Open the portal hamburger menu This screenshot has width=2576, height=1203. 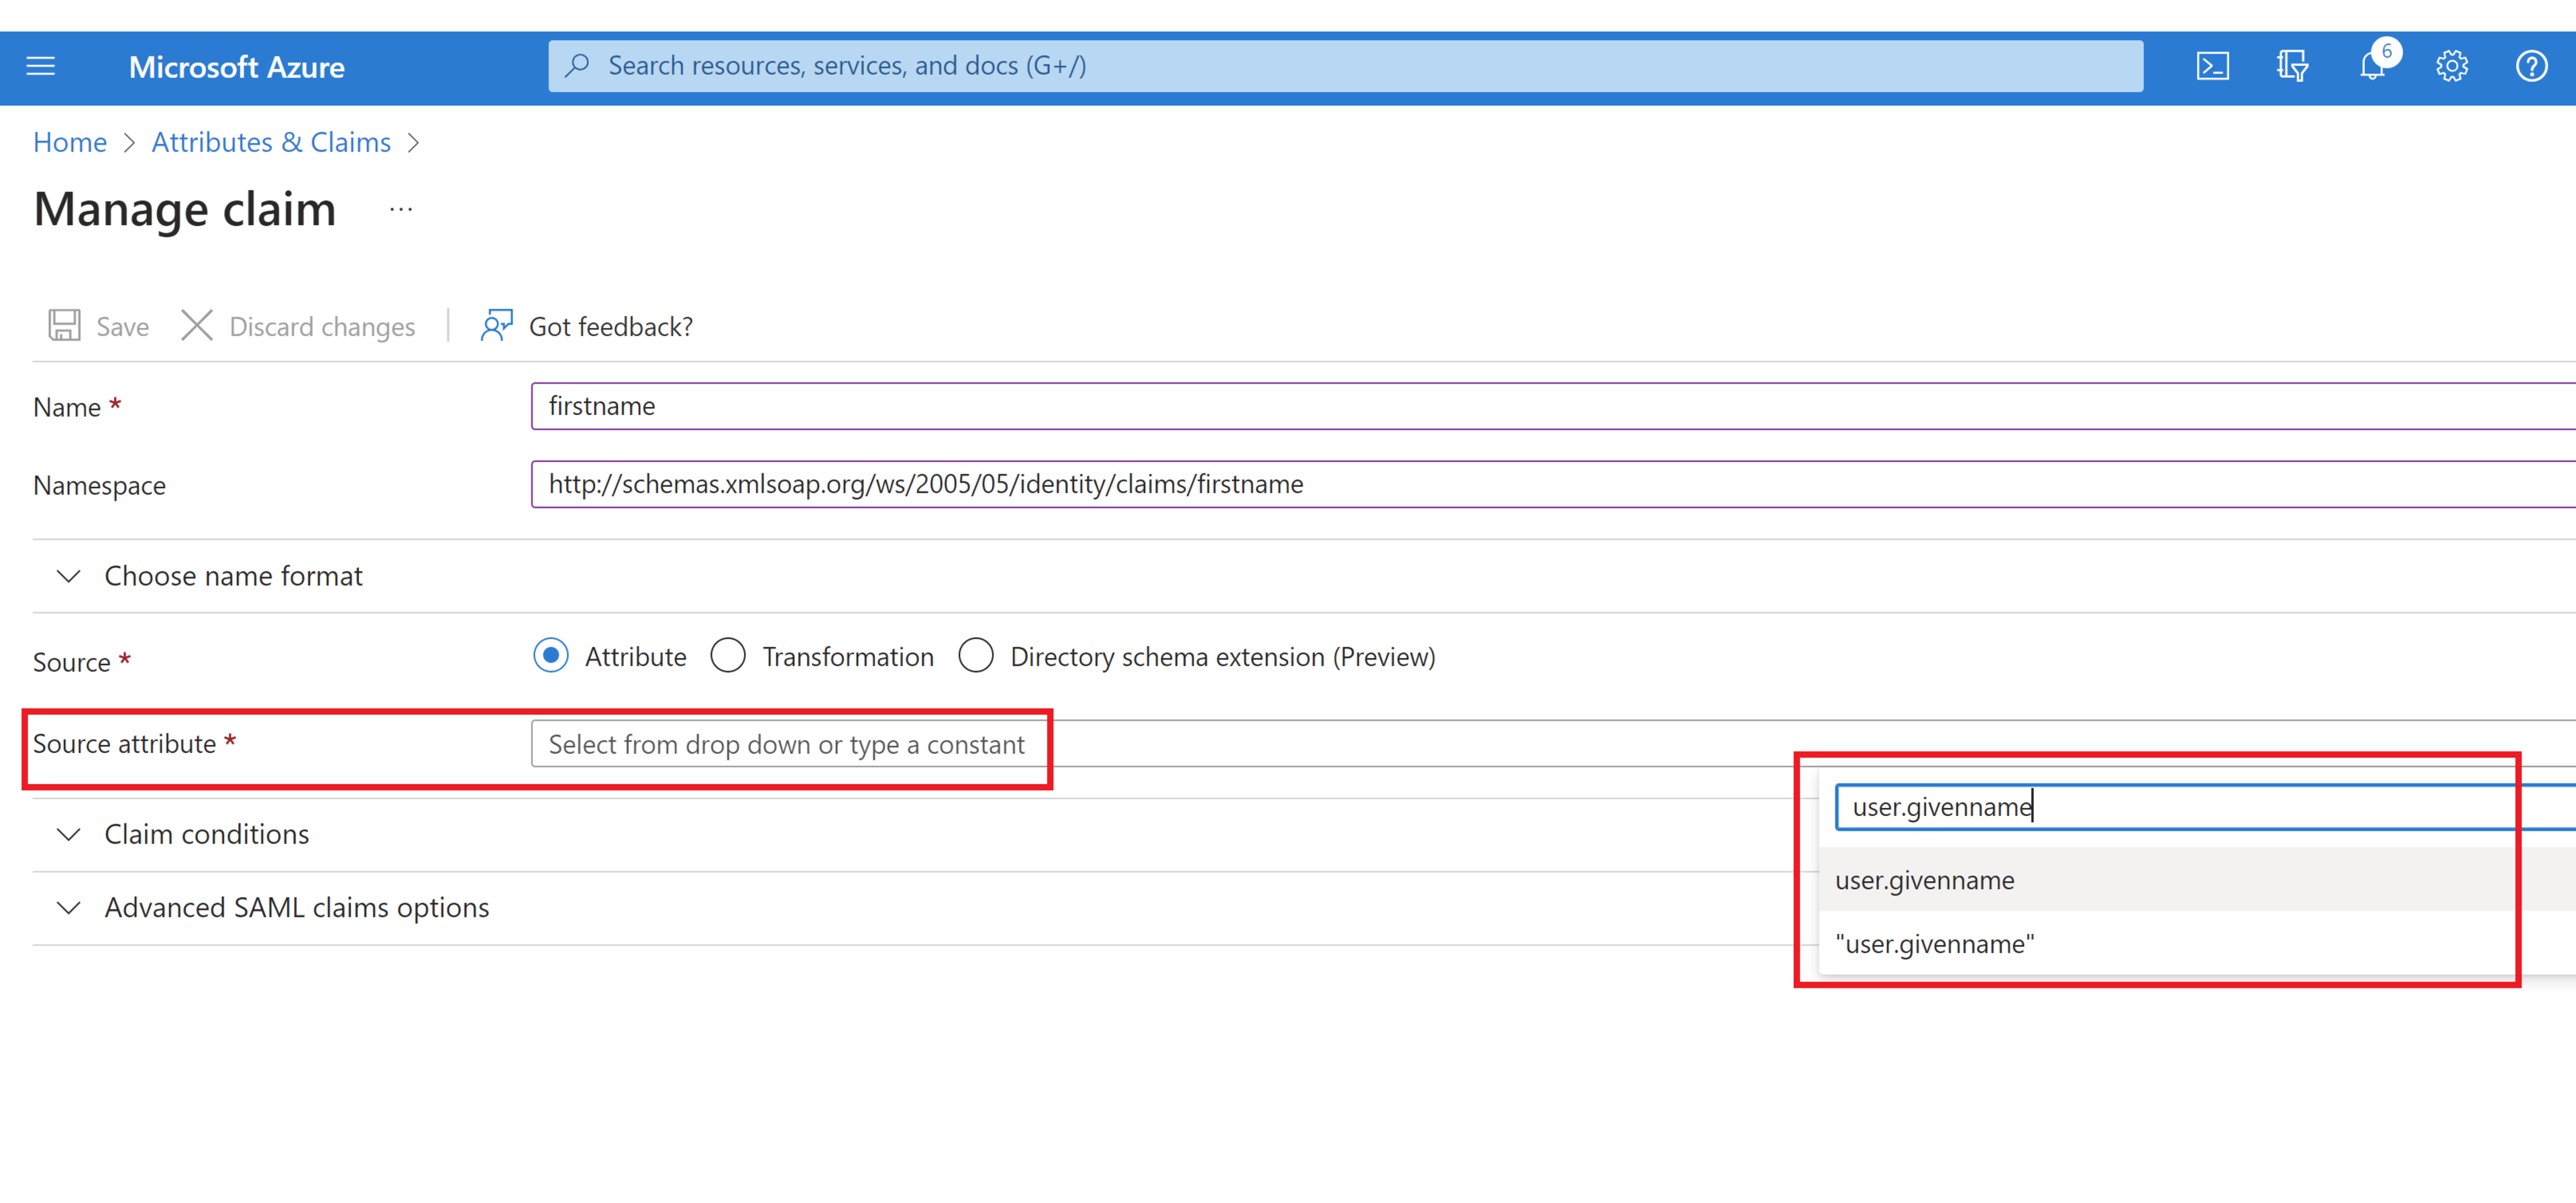(x=40, y=66)
